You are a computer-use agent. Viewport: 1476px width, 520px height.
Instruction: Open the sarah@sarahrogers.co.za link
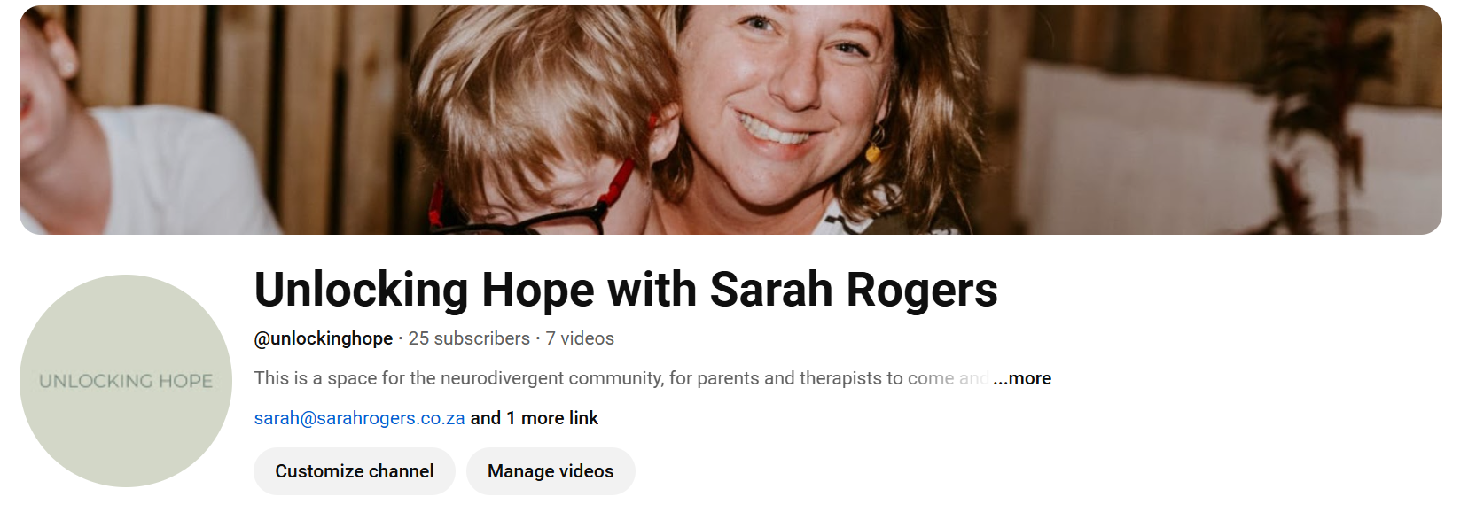click(359, 418)
